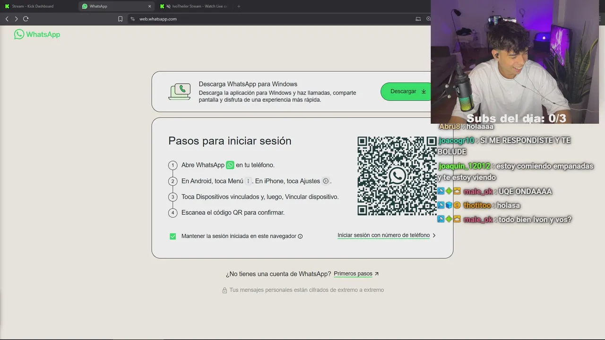Click step number 1 circle

(x=173, y=165)
